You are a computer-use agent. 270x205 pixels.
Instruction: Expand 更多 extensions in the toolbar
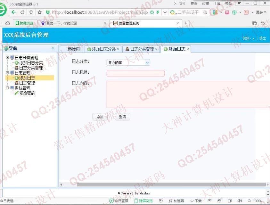click(x=261, y=12)
